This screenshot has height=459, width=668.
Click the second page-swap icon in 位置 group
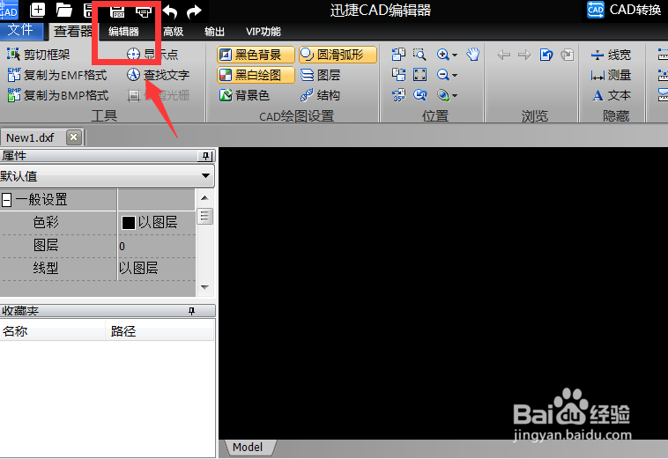398,75
